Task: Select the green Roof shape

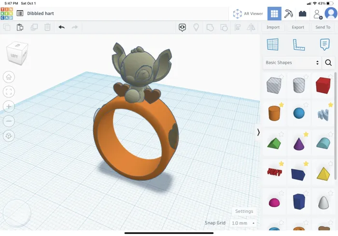Action: tap(274, 143)
